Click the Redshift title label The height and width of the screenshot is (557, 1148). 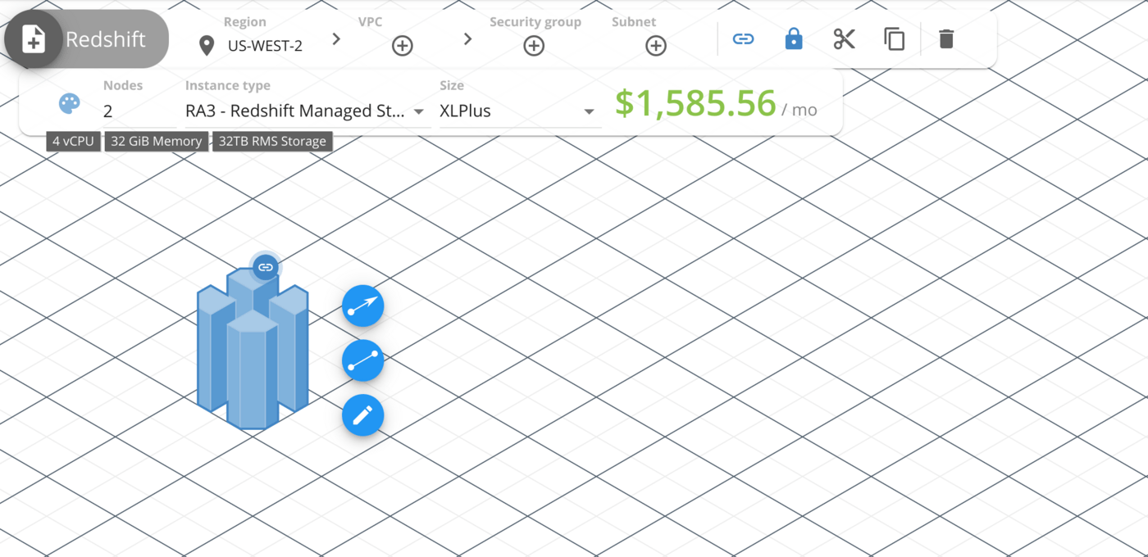106,39
